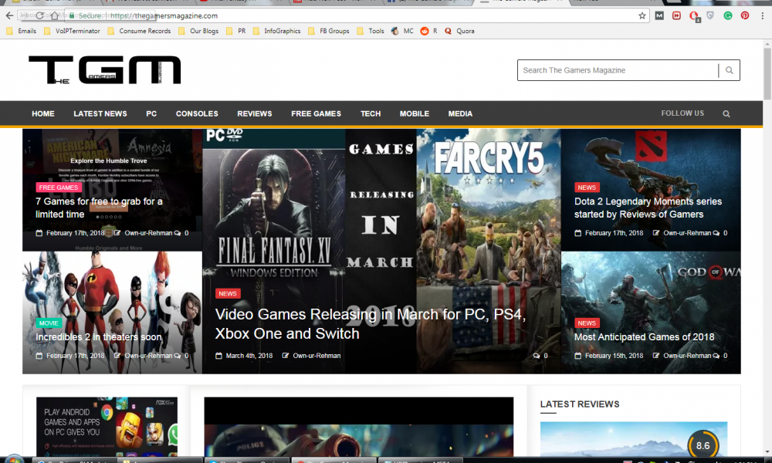The width and height of the screenshot is (772, 463).
Task: Open the Consume Records bookmark folder
Action: [139, 31]
